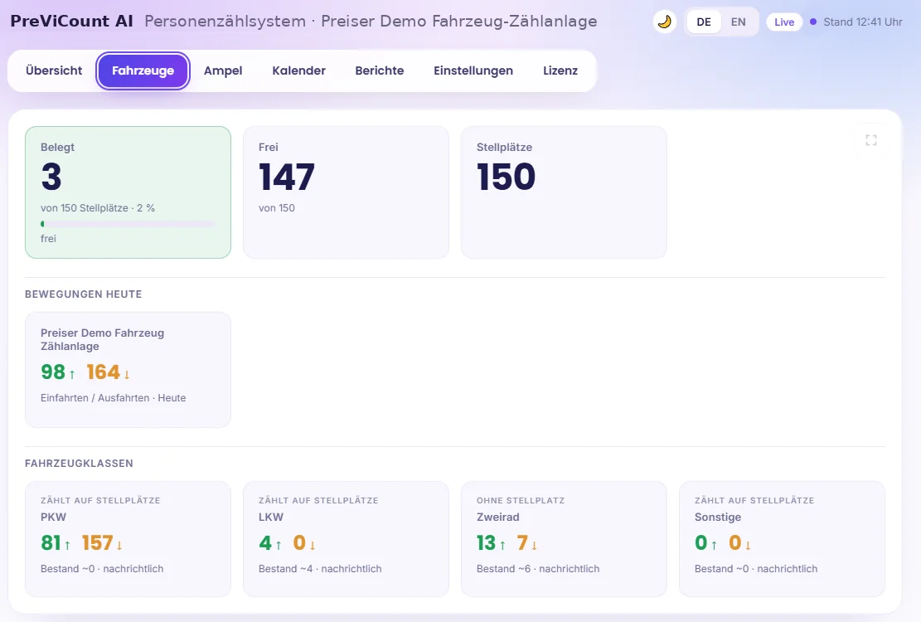Click the 'BEWEGUNGEN HEUTE' section heading
Screen dimensions: 921x622
coord(84,294)
